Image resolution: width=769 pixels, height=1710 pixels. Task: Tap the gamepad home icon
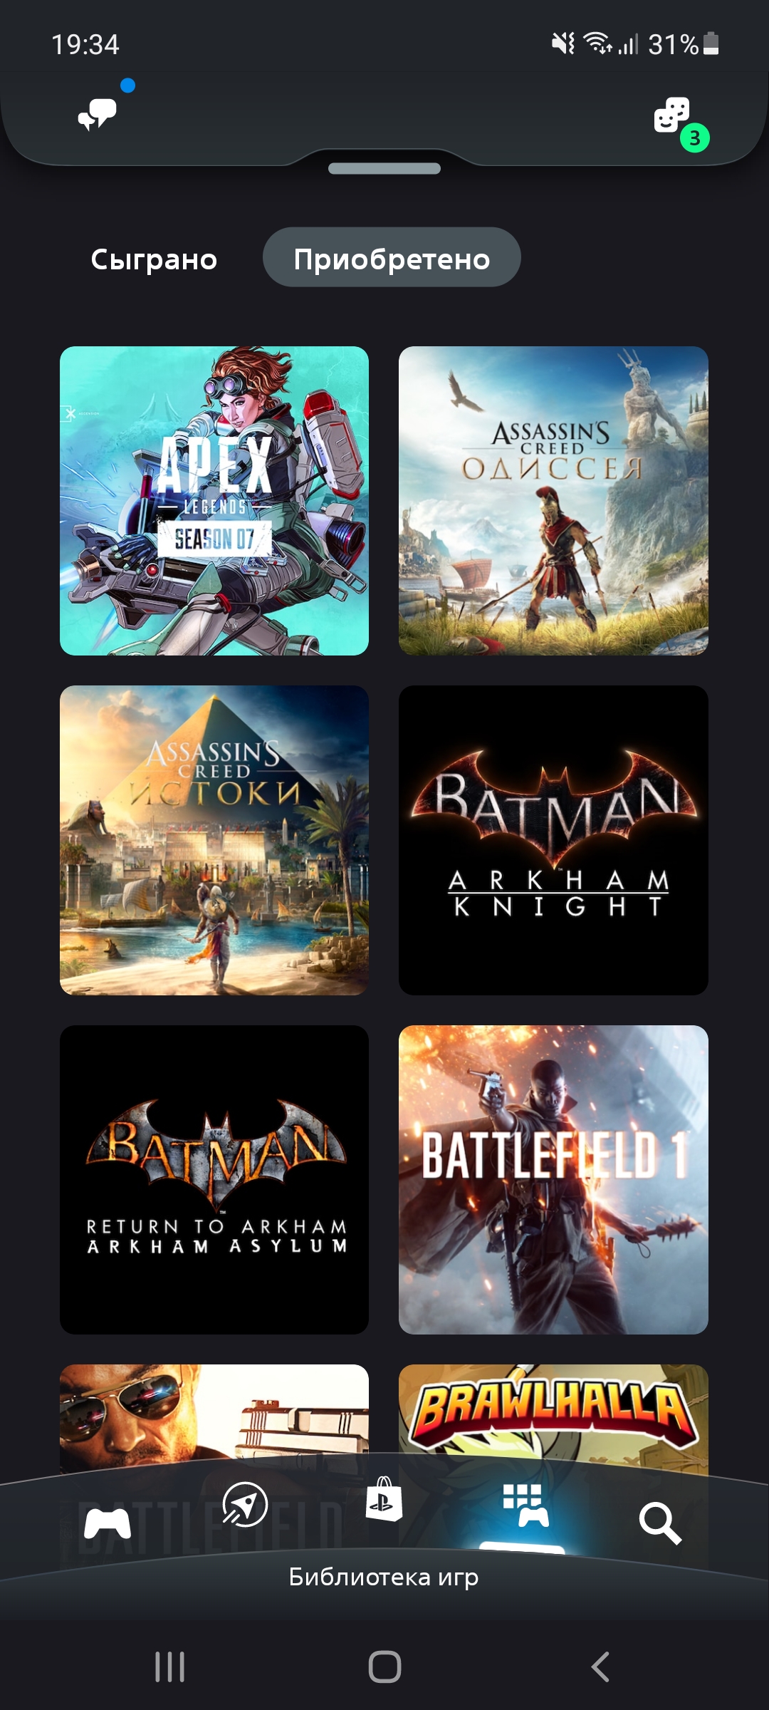click(x=107, y=1524)
